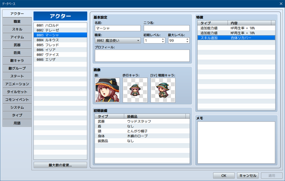Click the 最大レベル value field
The width and height of the screenshot is (285, 181).
pyautogui.click(x=177, y=40)
